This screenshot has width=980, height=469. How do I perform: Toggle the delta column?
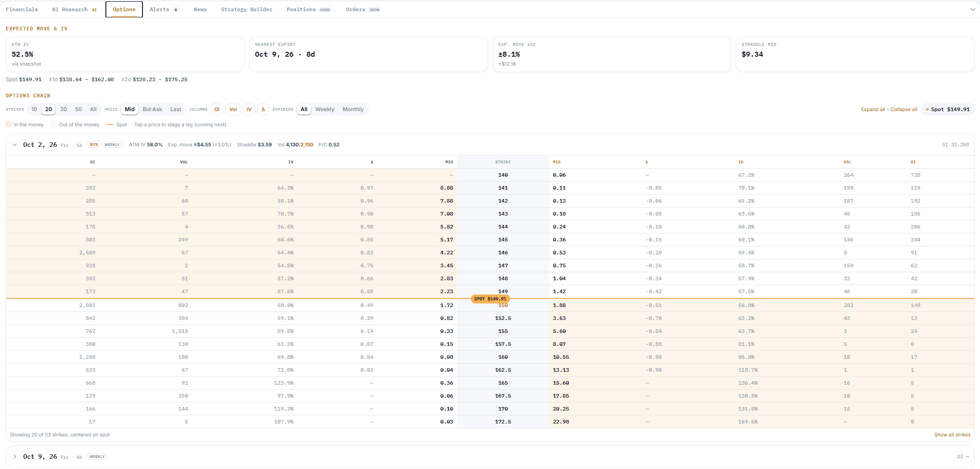tap(263, 109)
